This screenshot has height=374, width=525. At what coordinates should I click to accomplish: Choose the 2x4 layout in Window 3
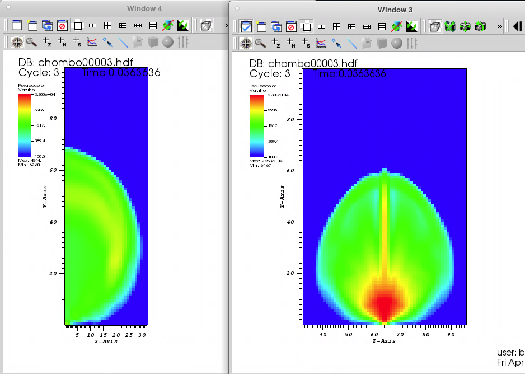click(367, 26)
